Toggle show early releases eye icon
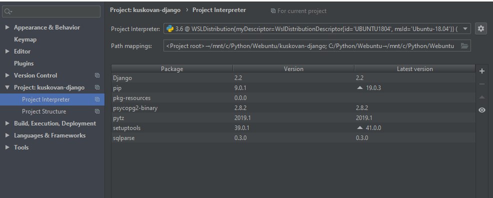This screenshot has height=198, width=493. pyautogui.click(x=481, y=110)
